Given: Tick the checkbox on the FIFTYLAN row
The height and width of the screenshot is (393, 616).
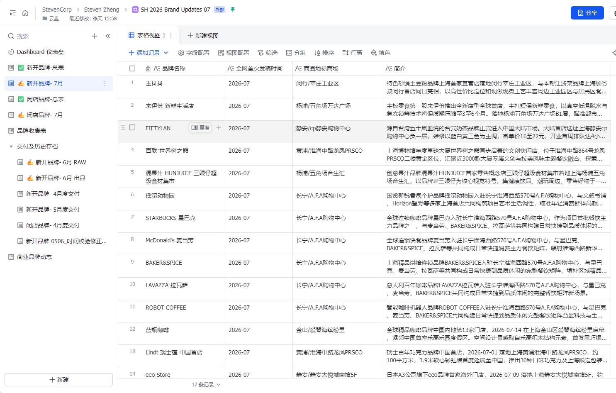Looking at the screenshot, I should tap(132, 127).
